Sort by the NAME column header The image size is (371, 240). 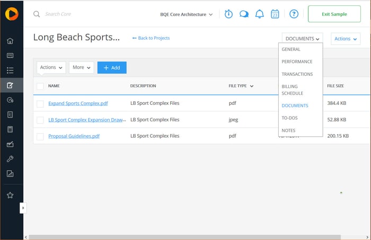pos(54,86)
